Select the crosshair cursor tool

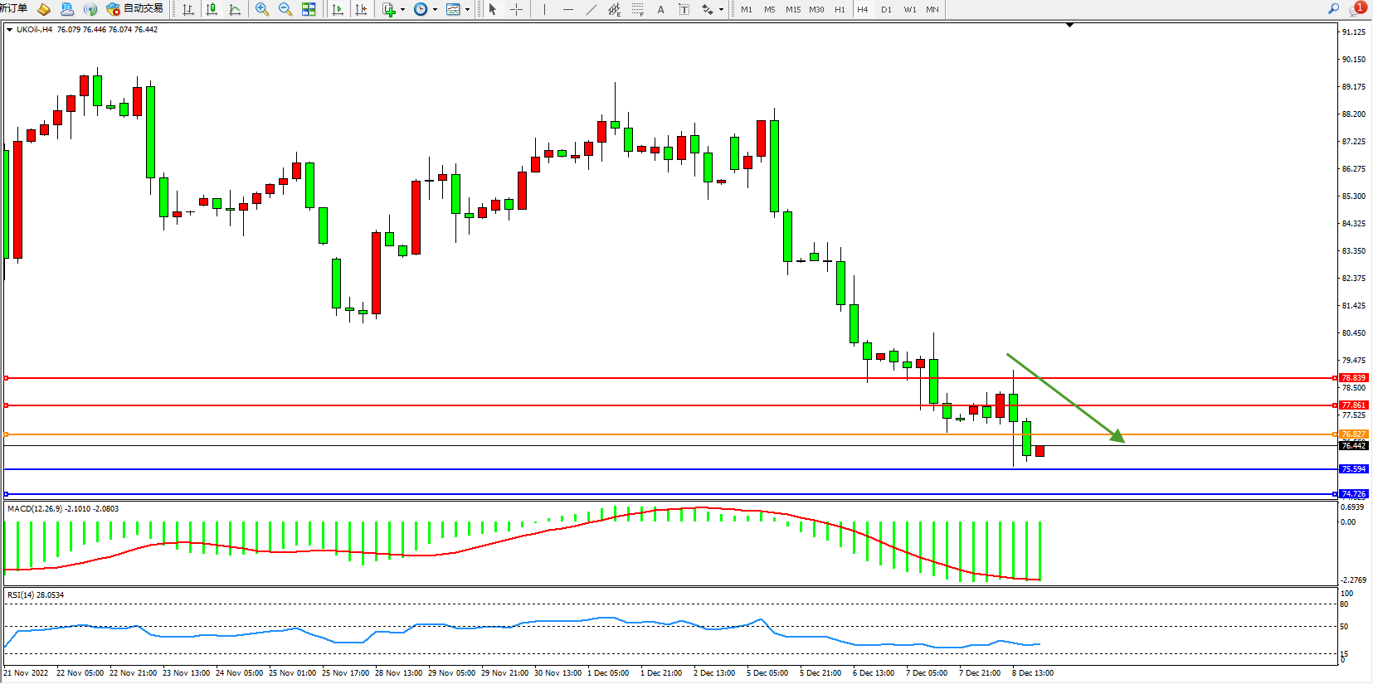pos(516,9)
